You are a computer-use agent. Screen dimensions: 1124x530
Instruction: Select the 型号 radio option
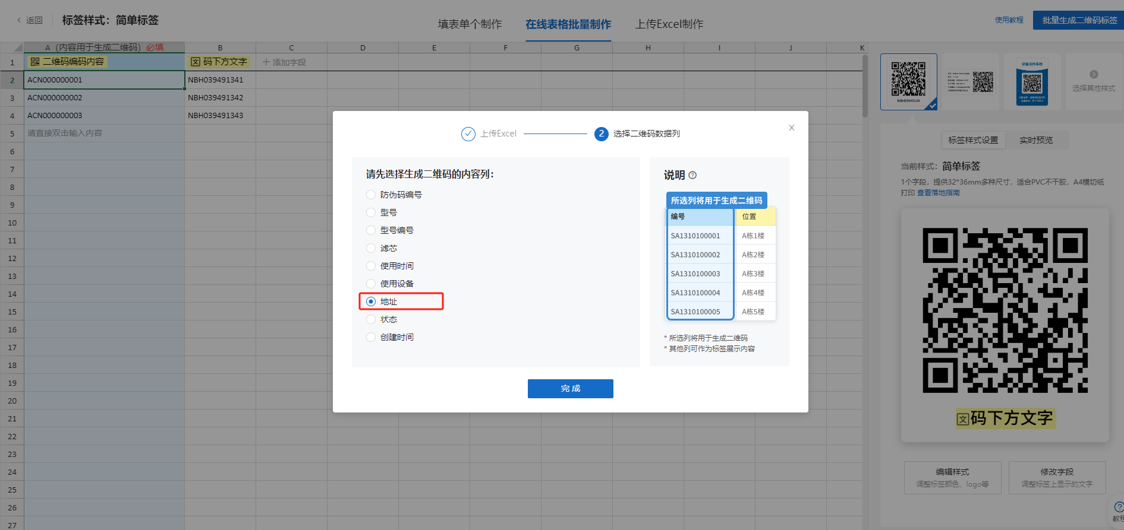[x=371, y=212]
